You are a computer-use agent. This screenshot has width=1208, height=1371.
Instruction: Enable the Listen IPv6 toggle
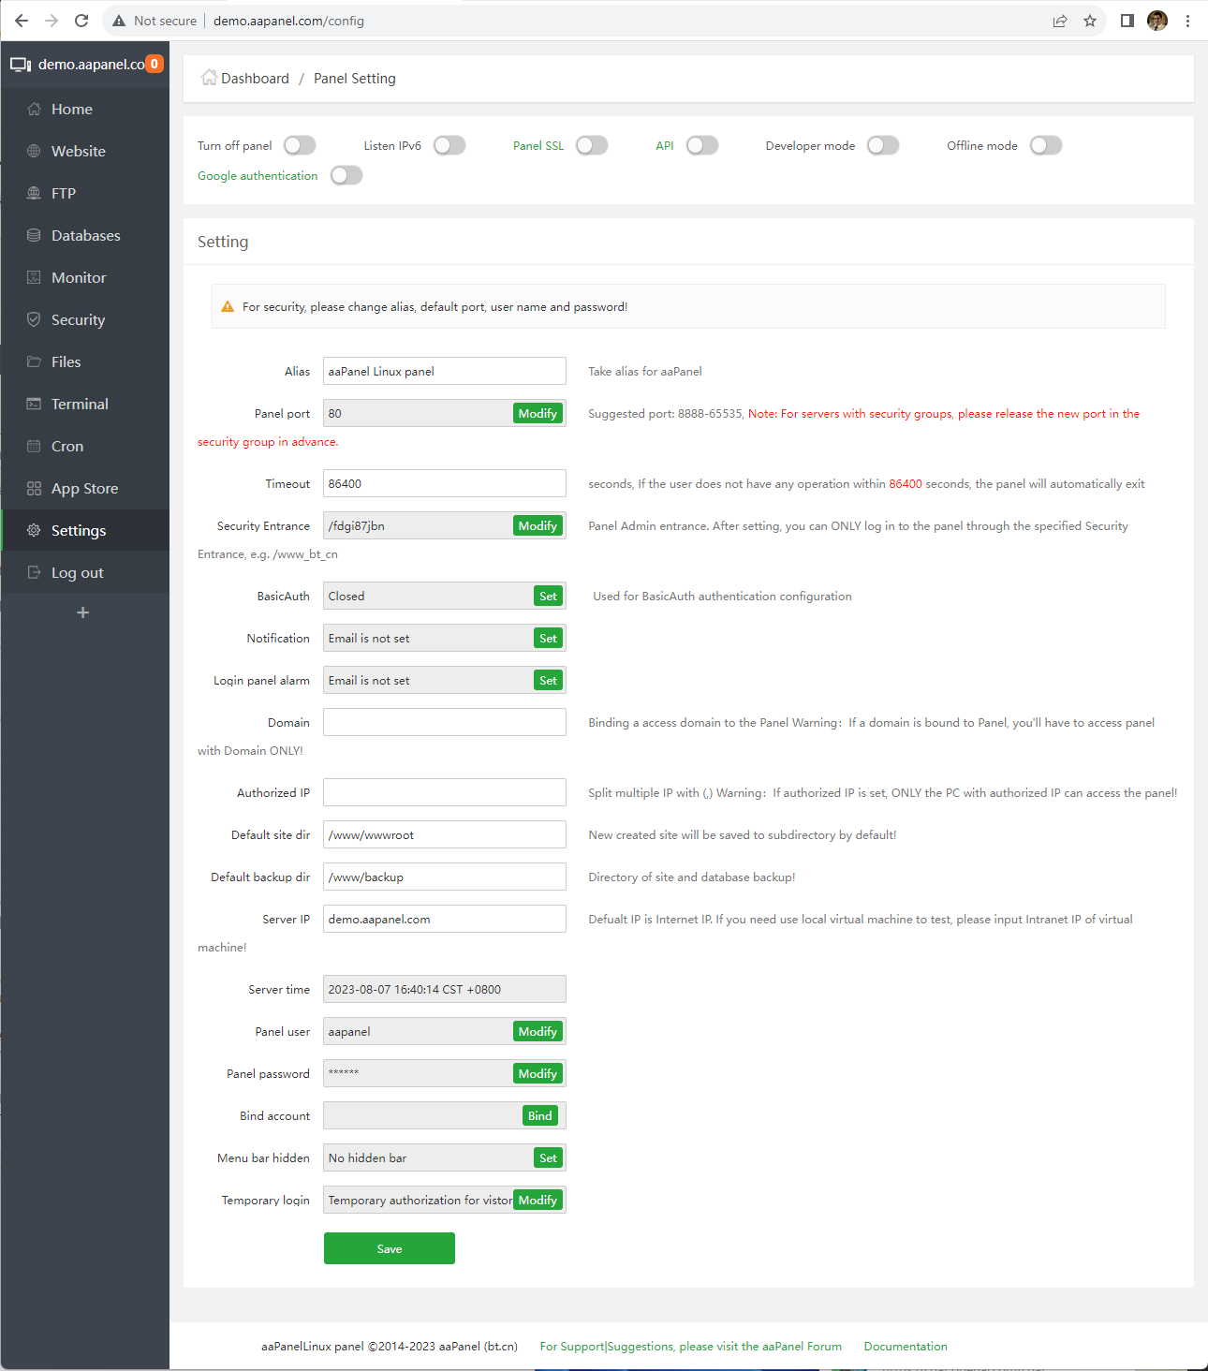pyautogui.click(x=449, y=145)
